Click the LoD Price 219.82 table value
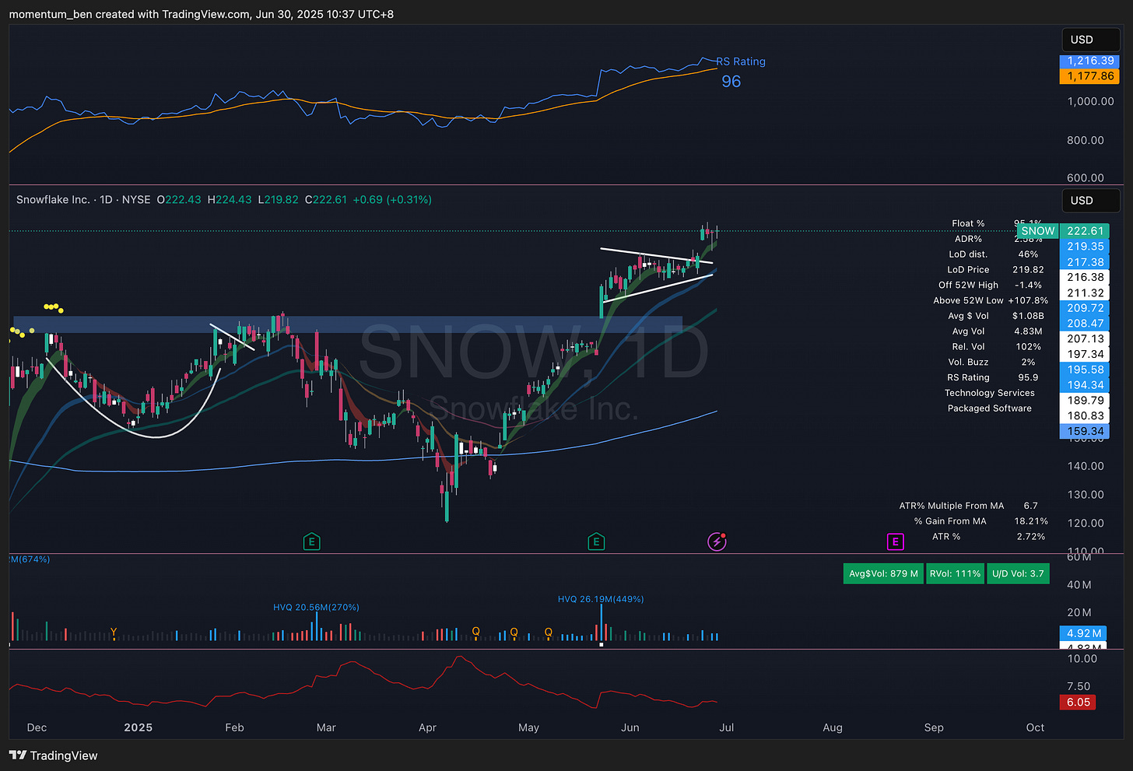The image size is (1133, 771). pyautogui.click(x=1028, y=270)
